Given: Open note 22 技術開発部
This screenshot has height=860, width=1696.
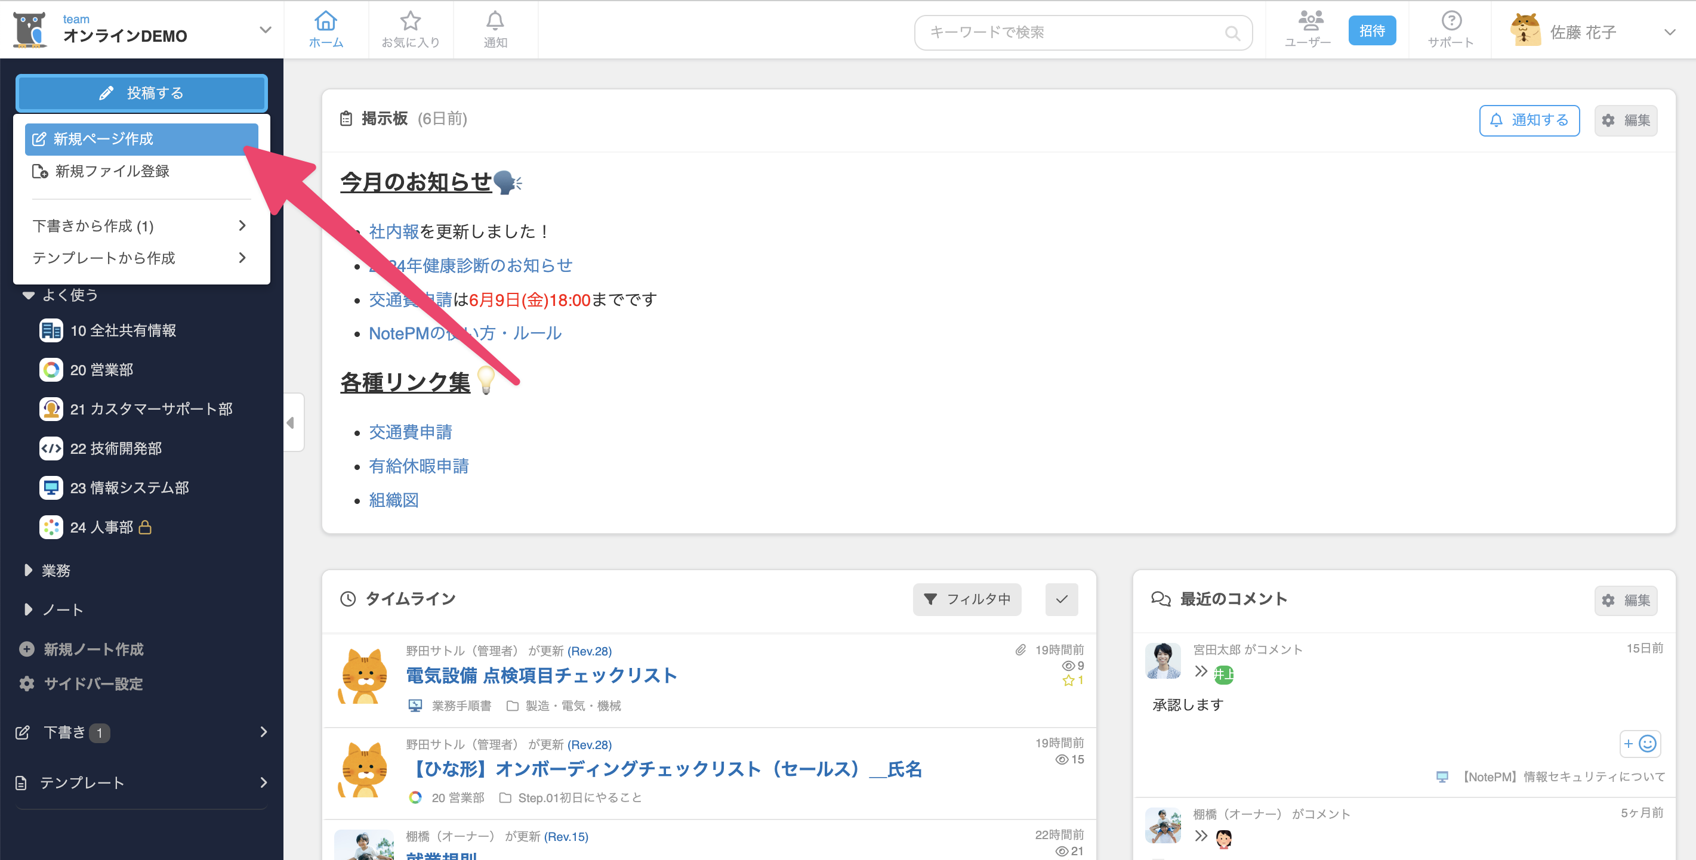Looking at the screenshot, I should (x=100, y=448).
